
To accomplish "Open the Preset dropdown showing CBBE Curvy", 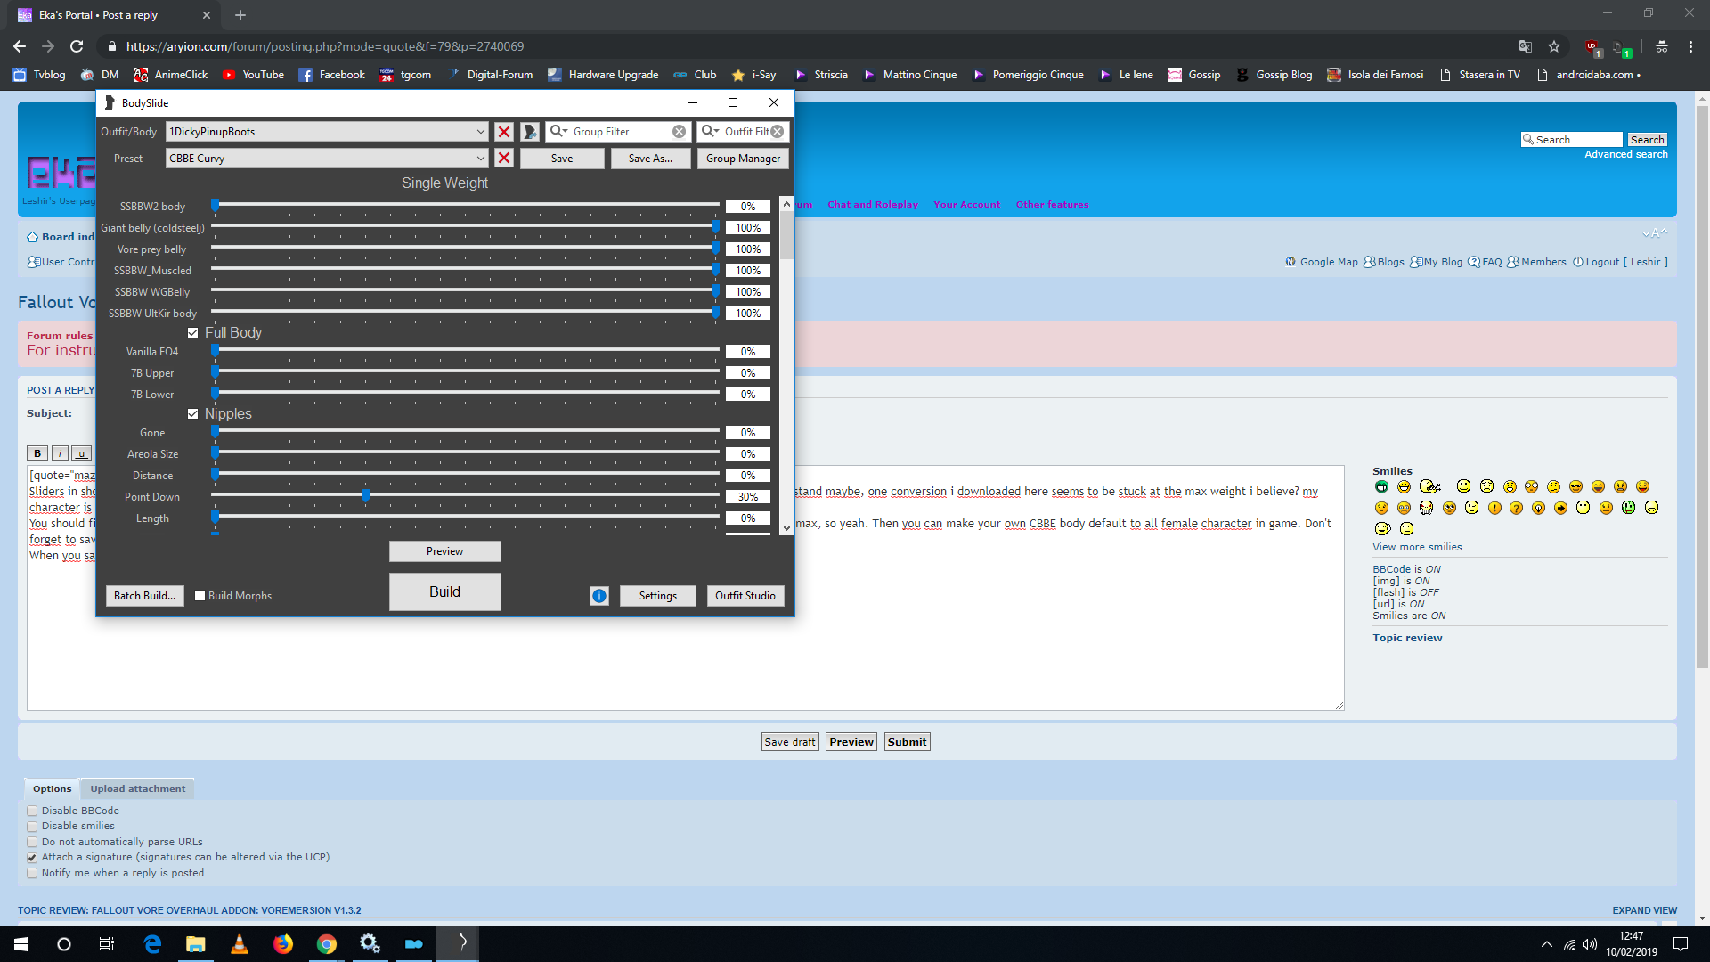I will coord(480,159).
